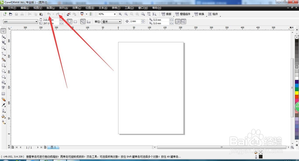Select the 页 1 page tab
The image size is (299, 161).
tap(53, 147)
